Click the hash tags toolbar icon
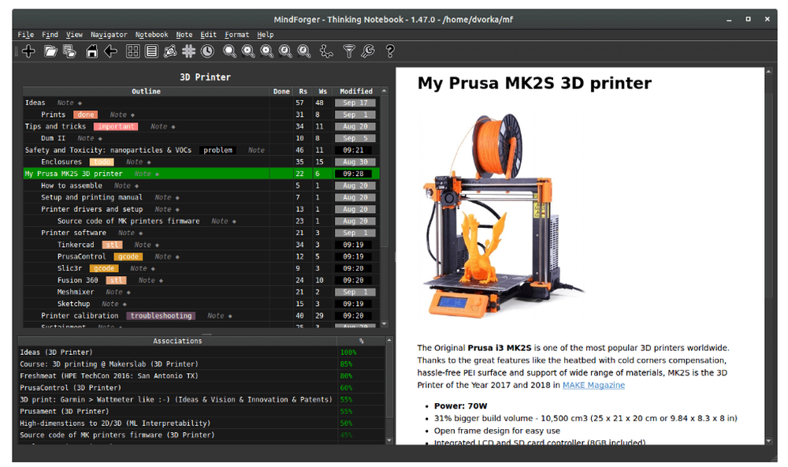Screen dimensions: 788x467 (189, 50)
